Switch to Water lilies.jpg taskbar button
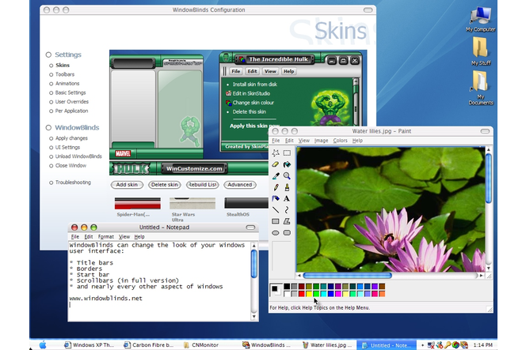This screenshot has width=526, height=350. 327,344
